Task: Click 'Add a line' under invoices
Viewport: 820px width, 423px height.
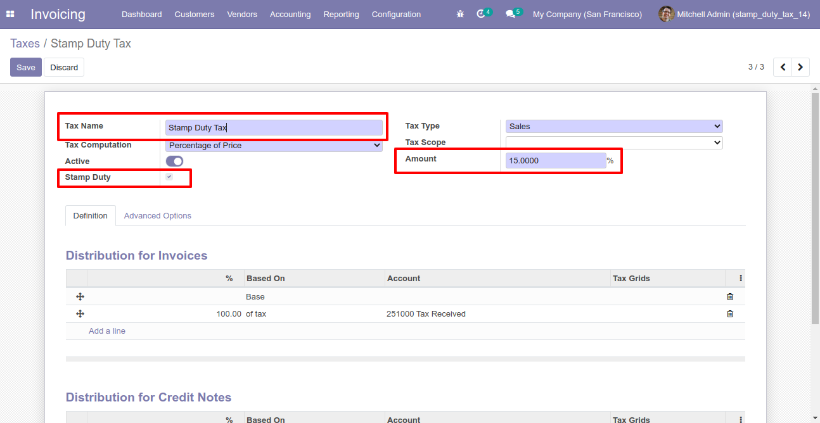Action: pos(107,331)
